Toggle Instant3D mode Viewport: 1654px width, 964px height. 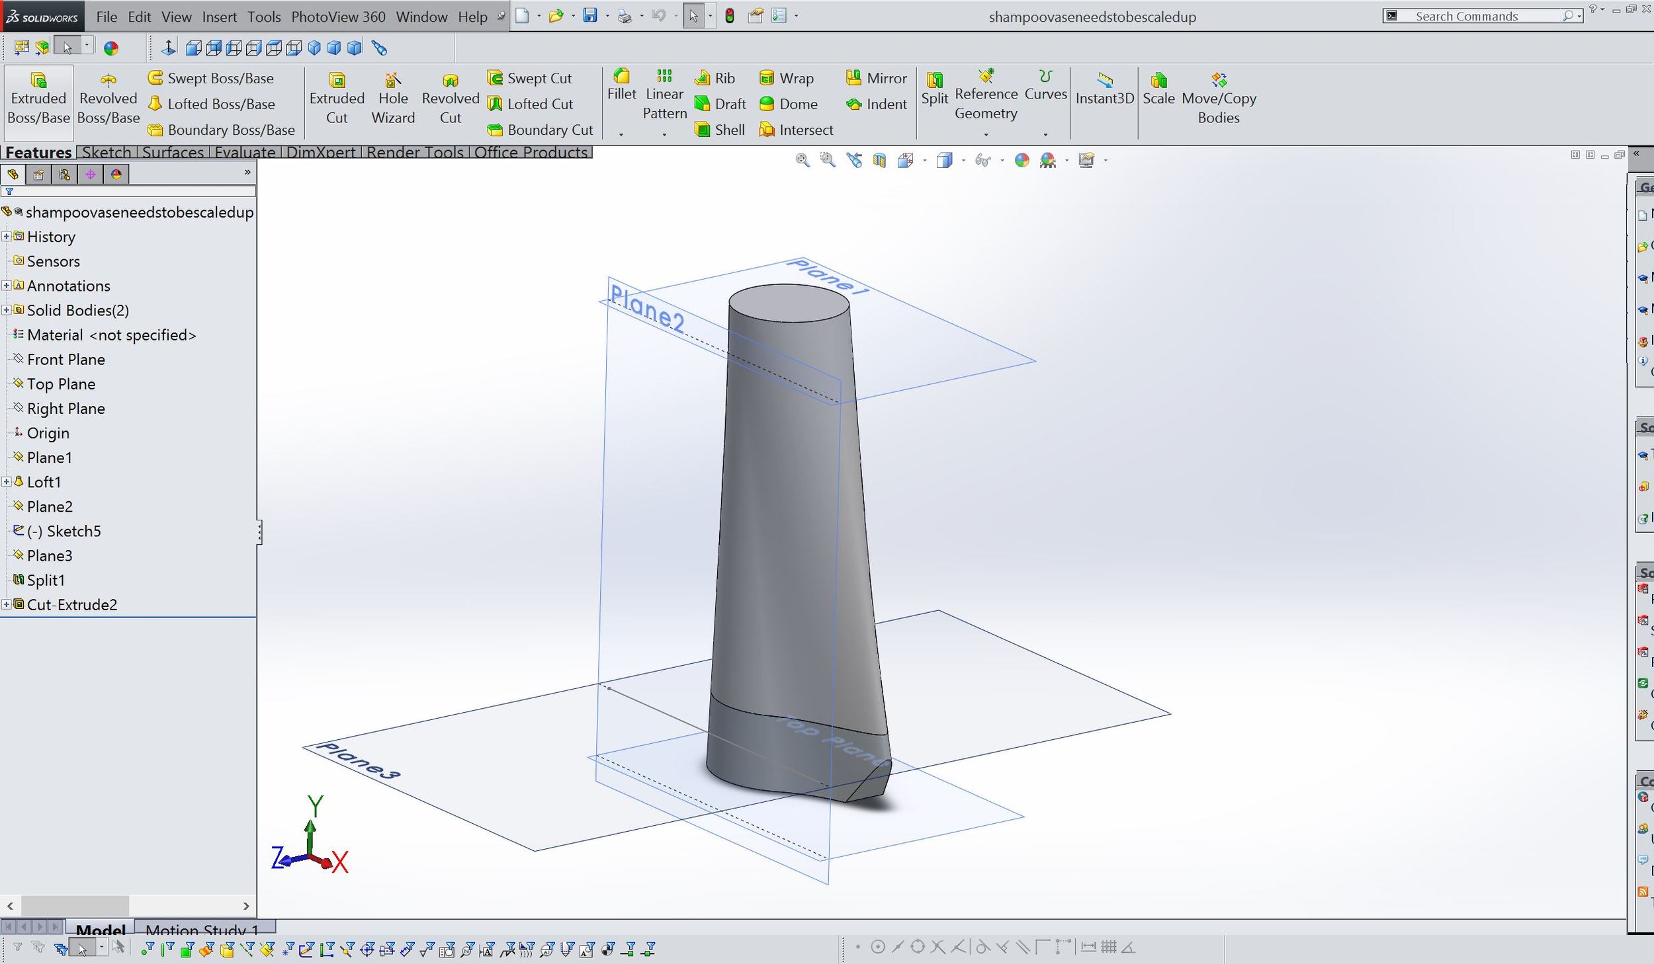click(x=1105, y=89)
